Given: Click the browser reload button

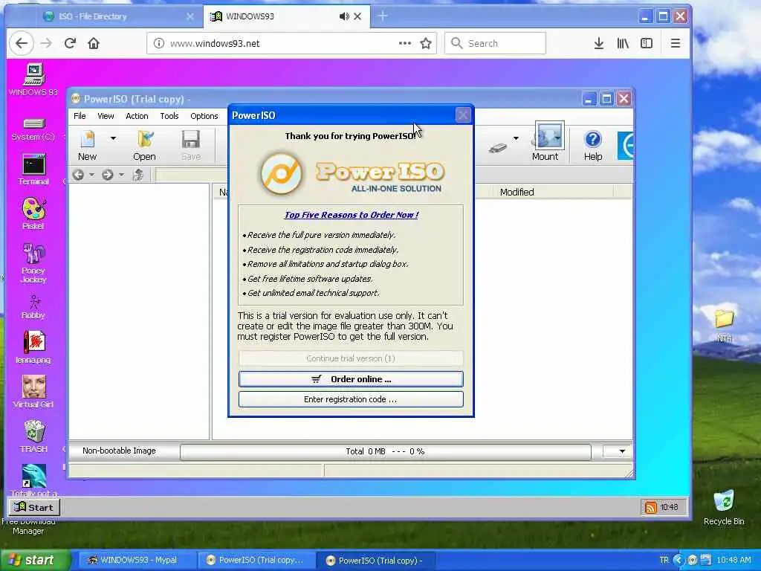Looking at the screenshot, I should pos(70,43).
